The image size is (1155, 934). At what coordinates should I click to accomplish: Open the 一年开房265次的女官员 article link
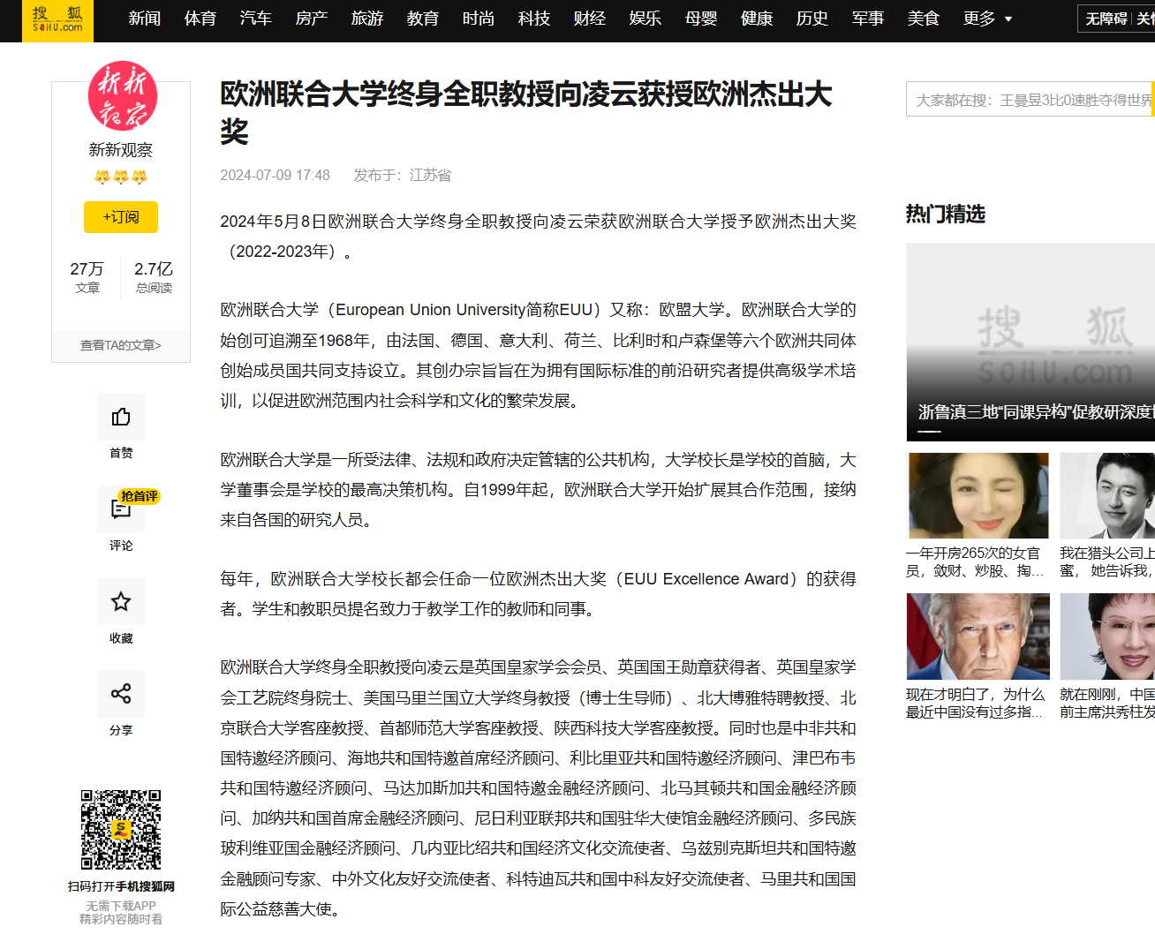point(974,561)
